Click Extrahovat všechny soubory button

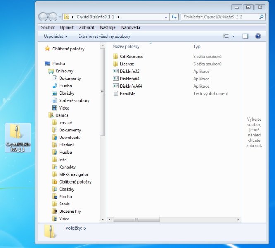click(x=104, y=36)
